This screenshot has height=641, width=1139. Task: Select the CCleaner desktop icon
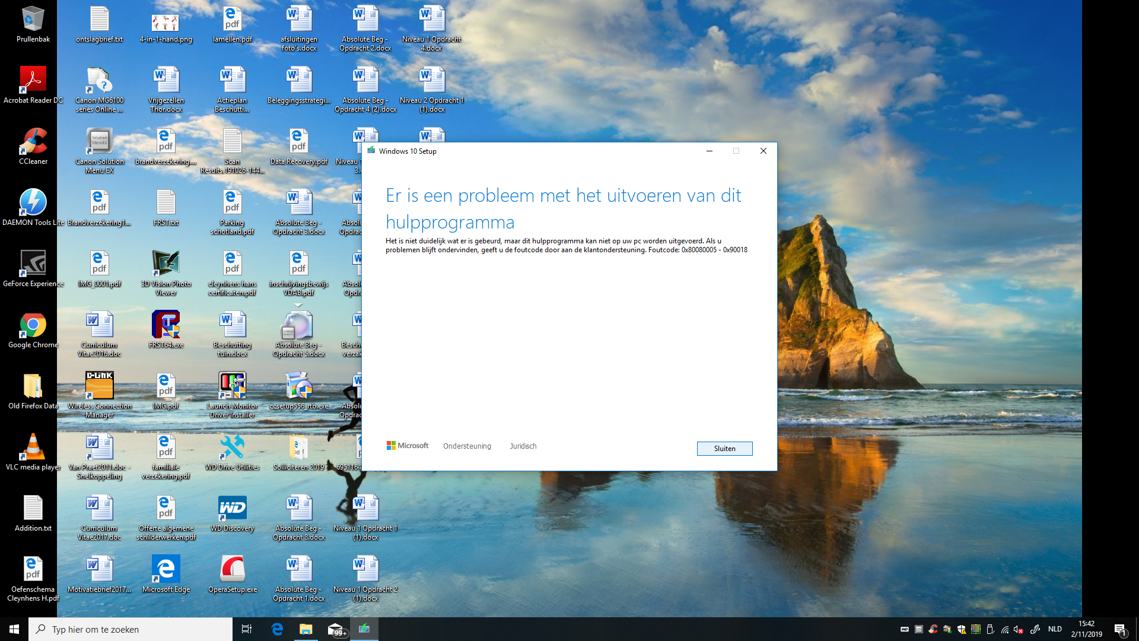coord(33,147)
